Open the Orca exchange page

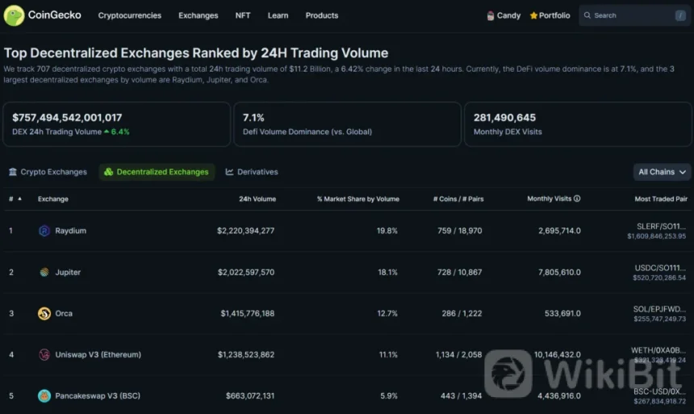(64, 313)
